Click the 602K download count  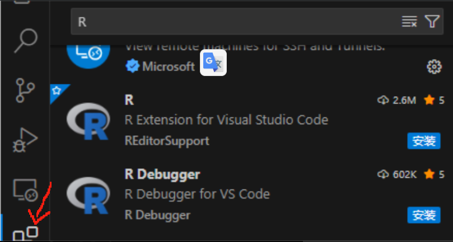[397, 174]
